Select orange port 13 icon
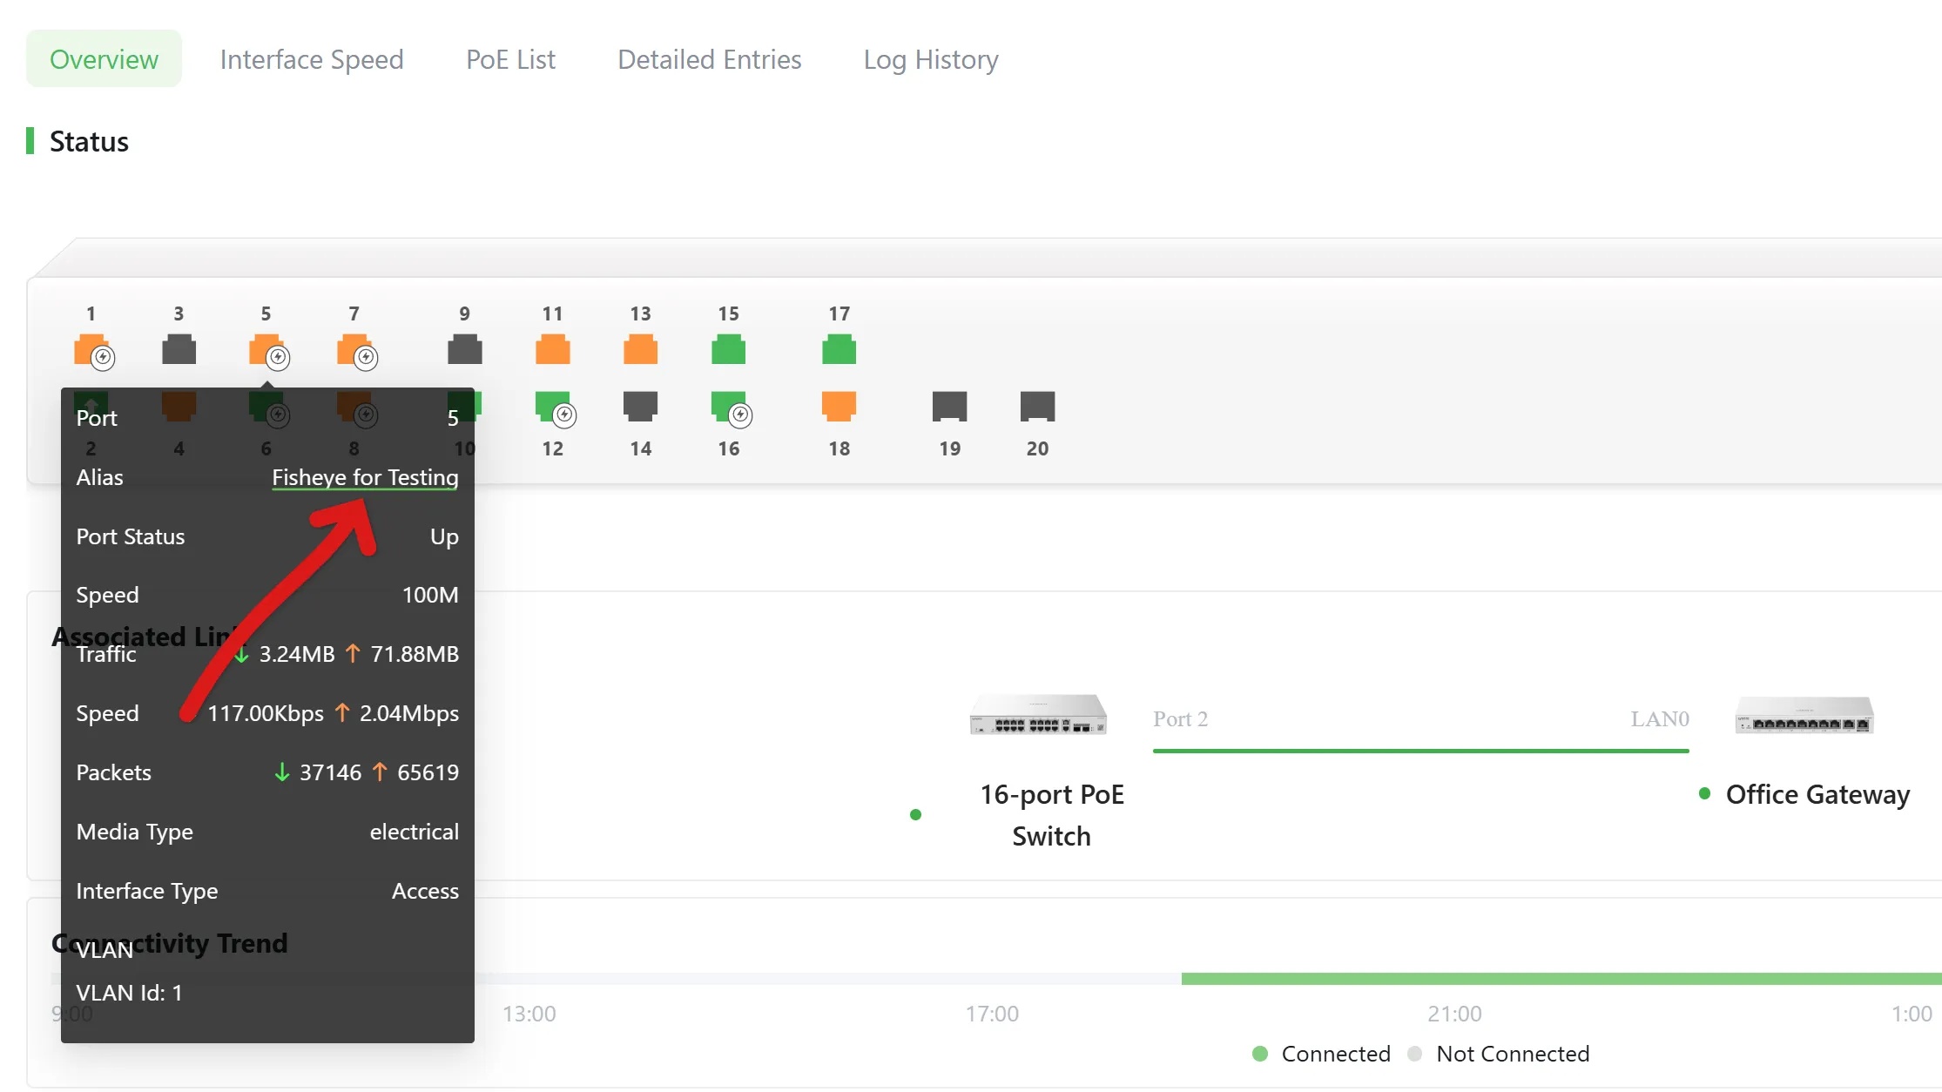 tap(640, 349)
